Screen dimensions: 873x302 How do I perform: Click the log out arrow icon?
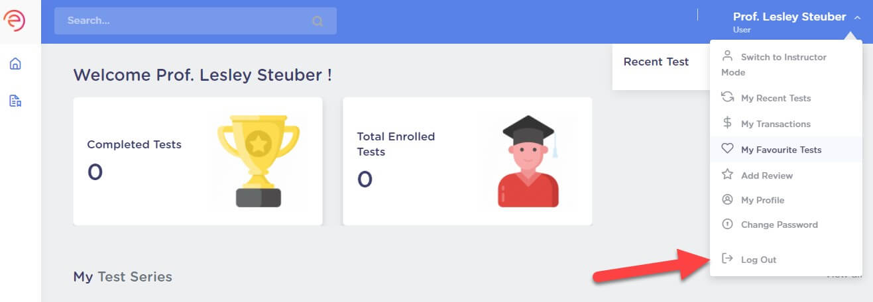point(727,258)
